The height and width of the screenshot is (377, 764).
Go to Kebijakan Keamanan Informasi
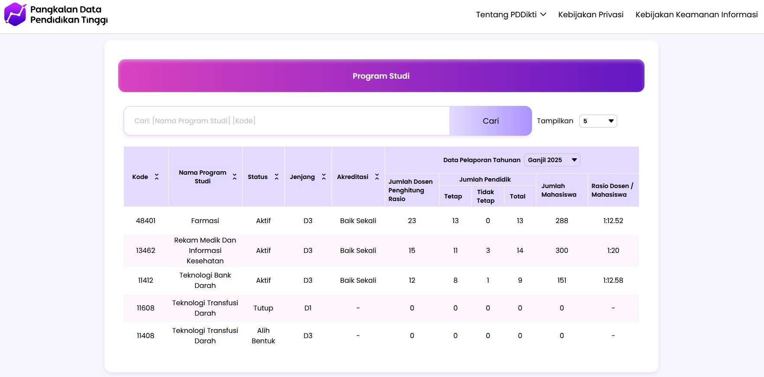696,15
